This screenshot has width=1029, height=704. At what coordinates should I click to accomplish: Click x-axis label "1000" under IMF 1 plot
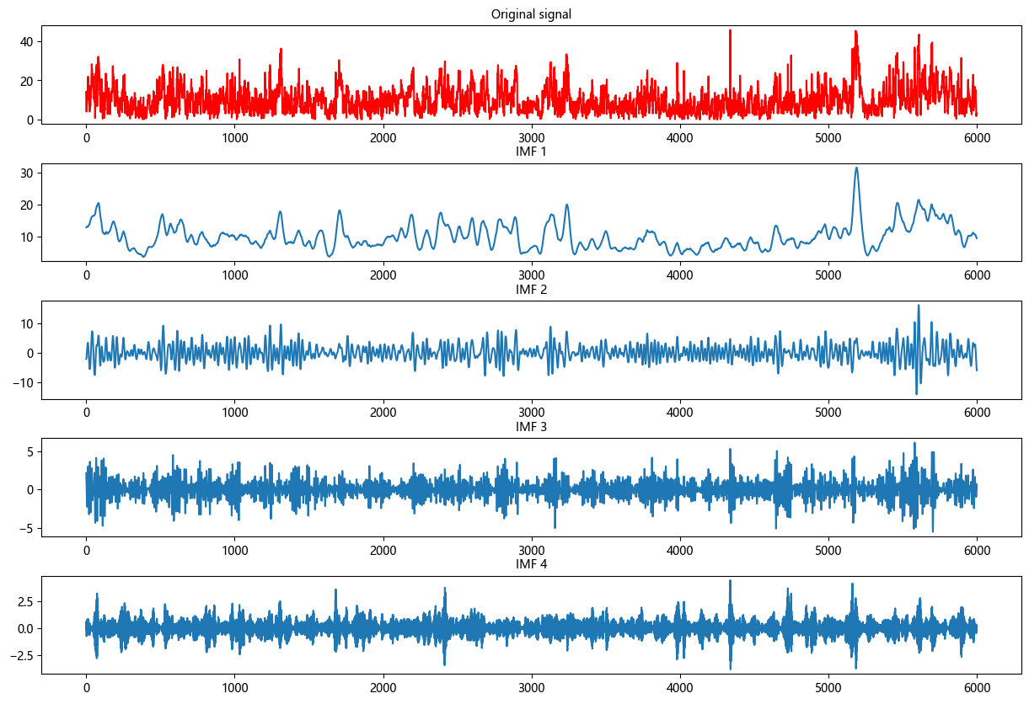point(234,276)
